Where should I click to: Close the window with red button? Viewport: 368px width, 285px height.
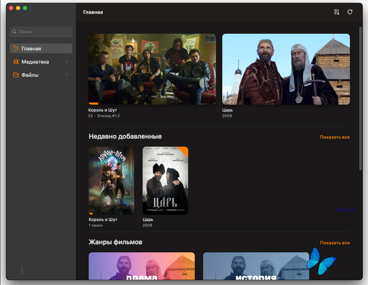click(11, 8)
